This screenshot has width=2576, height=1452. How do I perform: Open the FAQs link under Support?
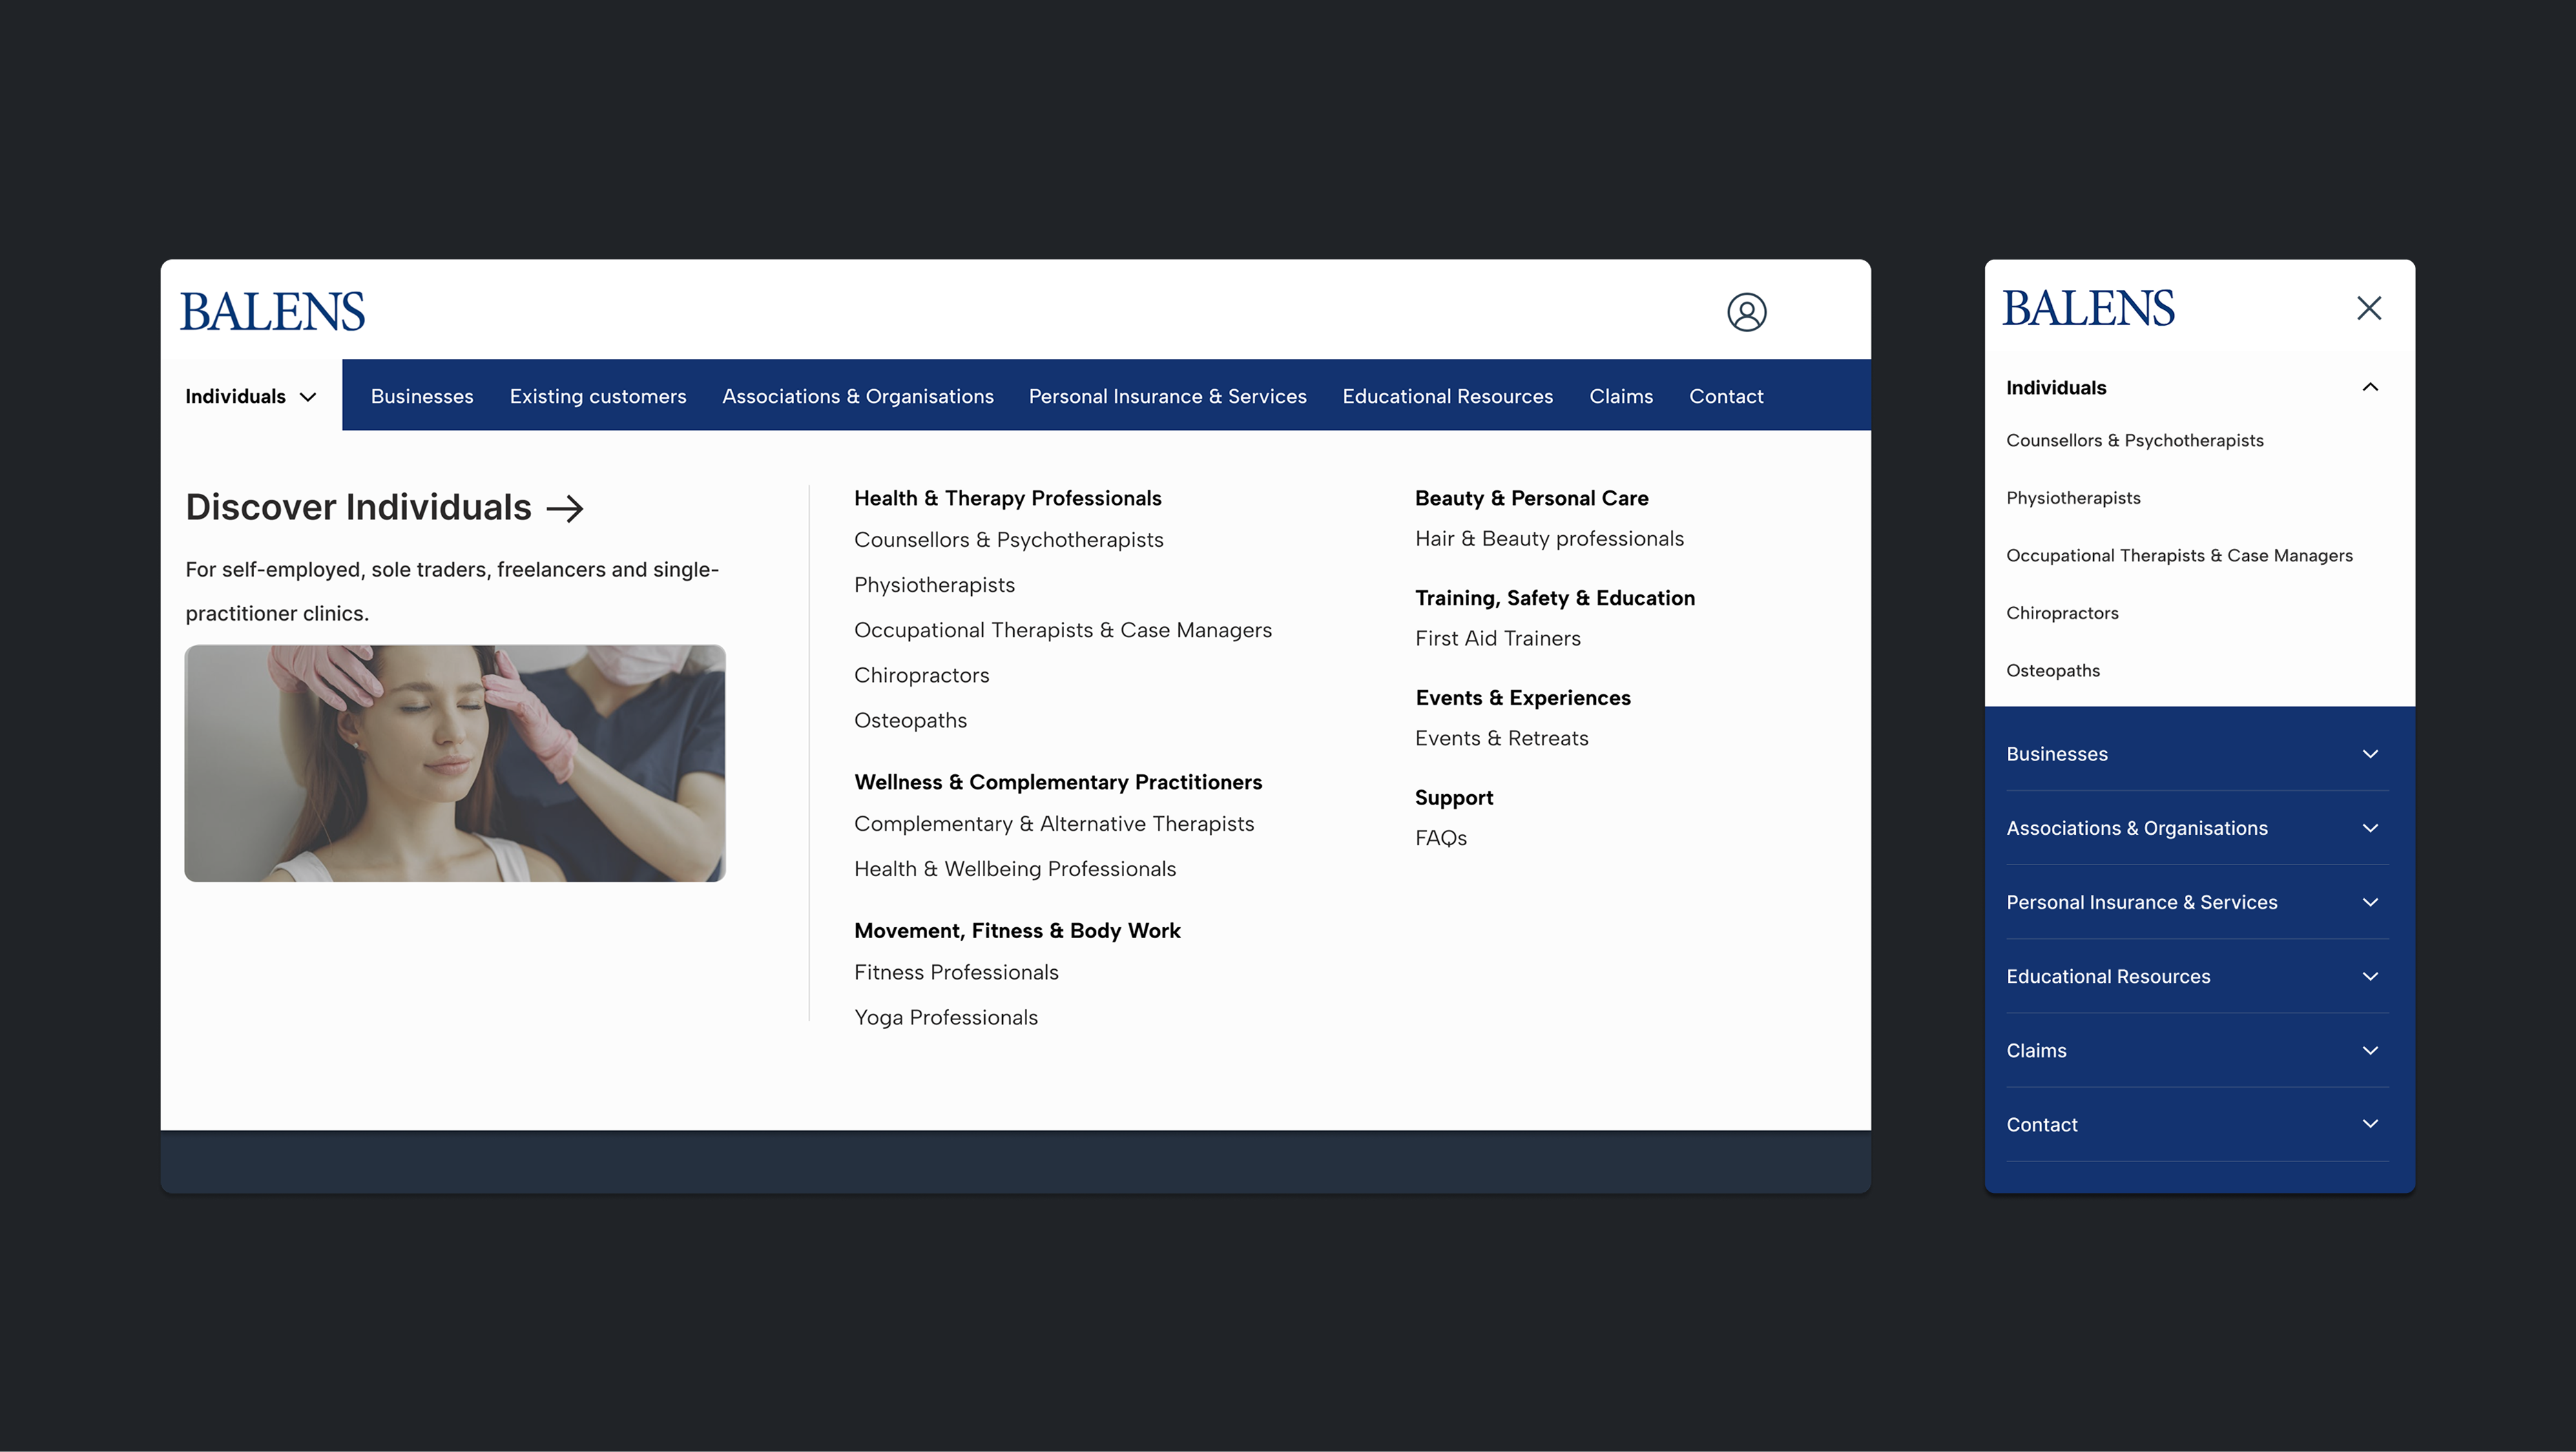1440,838
